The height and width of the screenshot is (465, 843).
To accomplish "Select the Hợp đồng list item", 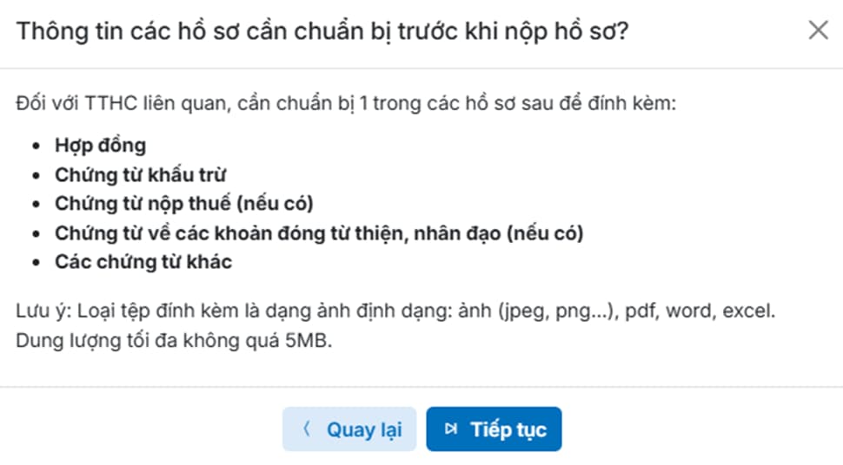I will pos(100,146).
